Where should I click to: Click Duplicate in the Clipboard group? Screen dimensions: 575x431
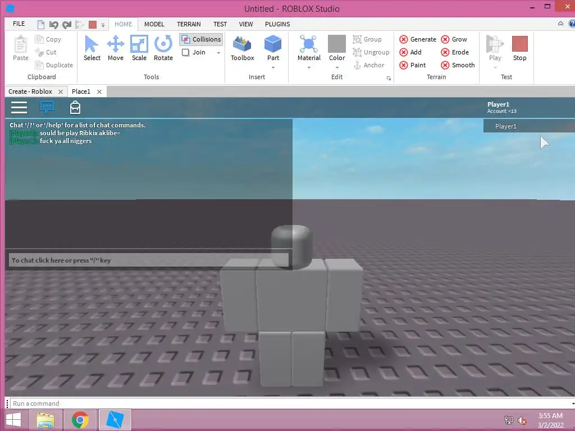[54, 65]
